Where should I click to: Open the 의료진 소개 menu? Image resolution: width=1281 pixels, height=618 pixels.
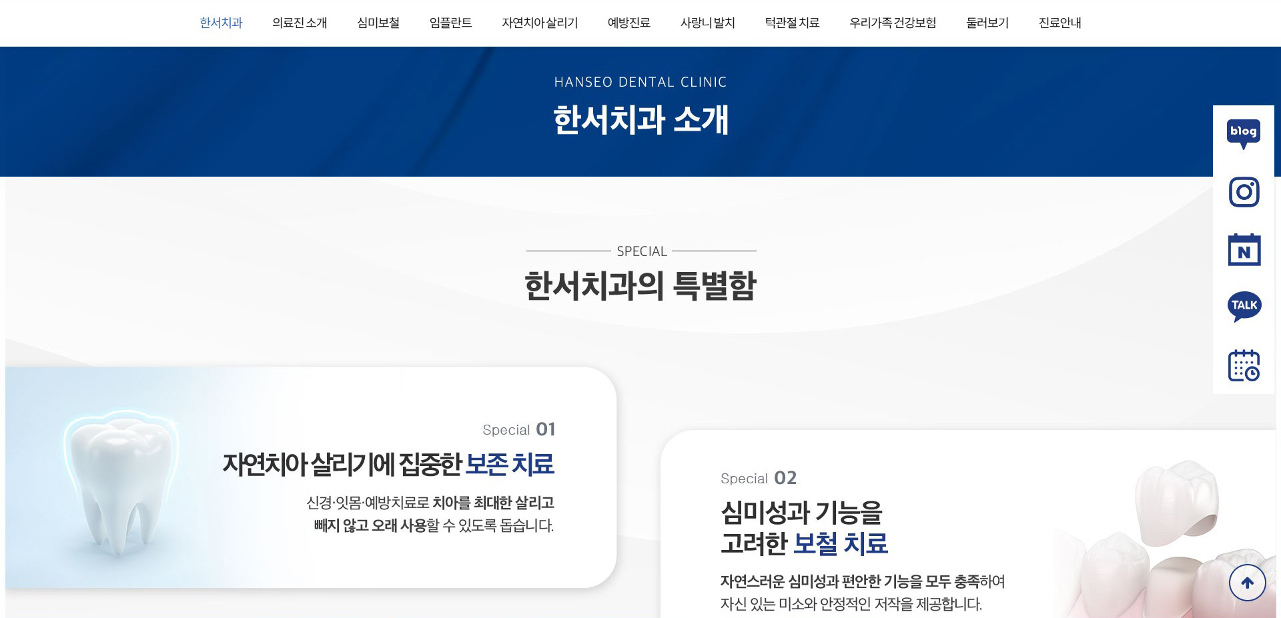pyautogui.click(x=300, y=23)
